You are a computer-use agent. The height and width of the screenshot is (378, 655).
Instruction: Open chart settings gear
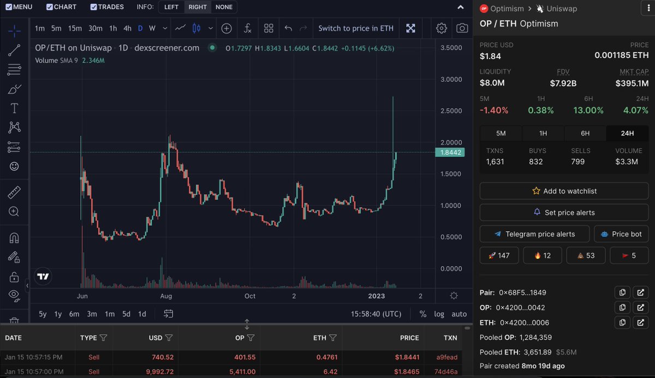click(442, 28)
